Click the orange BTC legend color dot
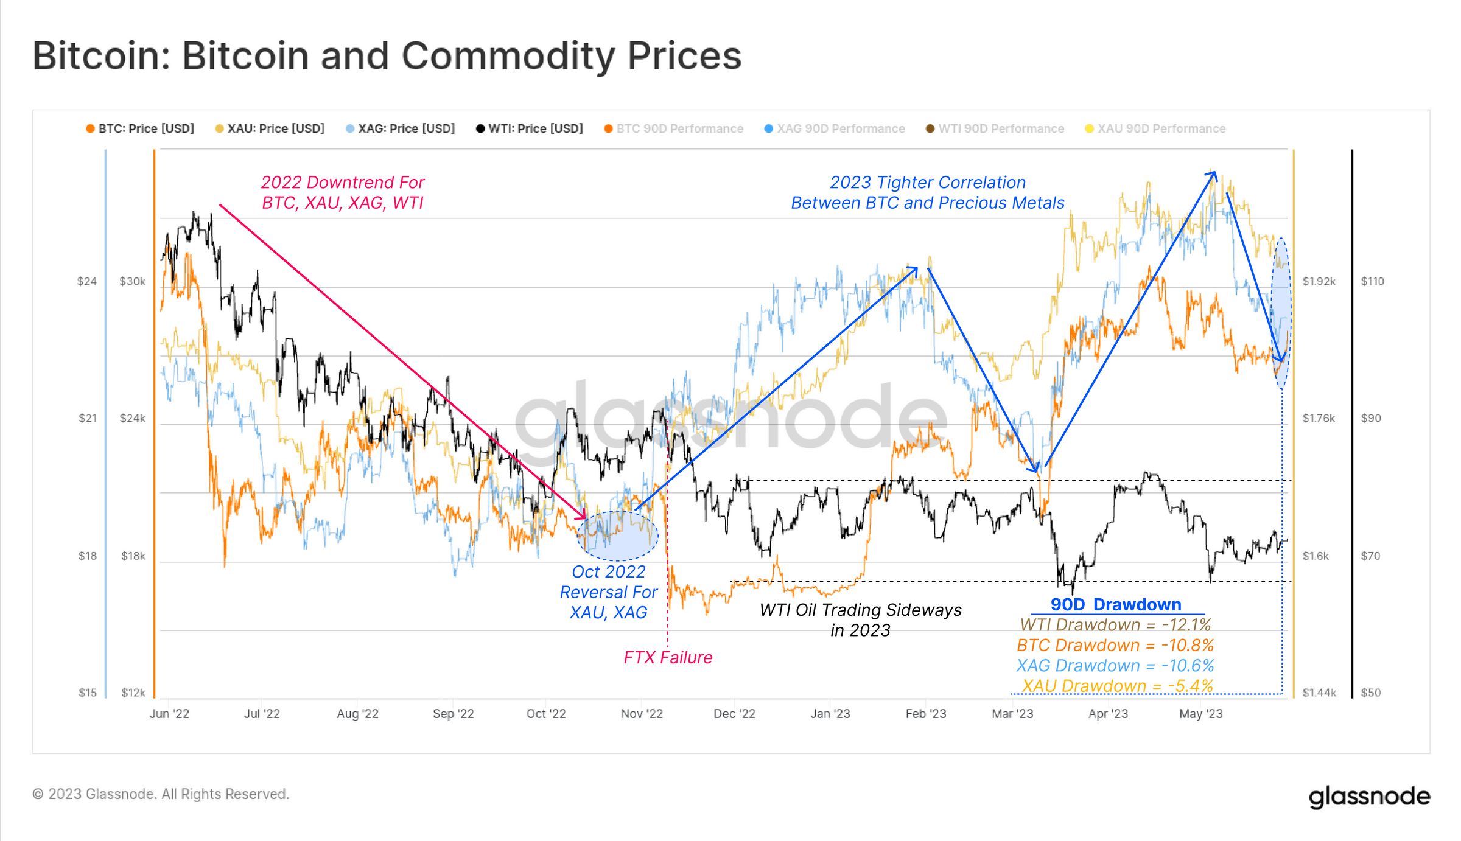 click(x=90, y=128)
